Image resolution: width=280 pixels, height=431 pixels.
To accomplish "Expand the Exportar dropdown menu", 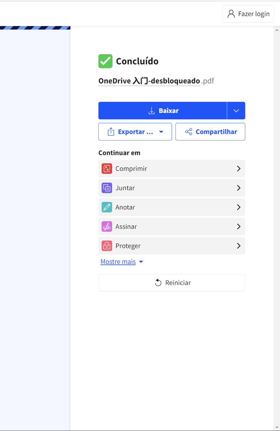I will (135, 132).
